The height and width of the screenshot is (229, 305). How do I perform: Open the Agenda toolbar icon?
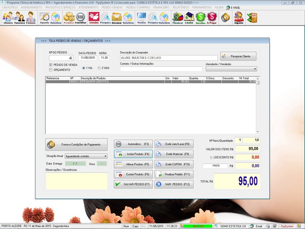[x=44, y=18]
